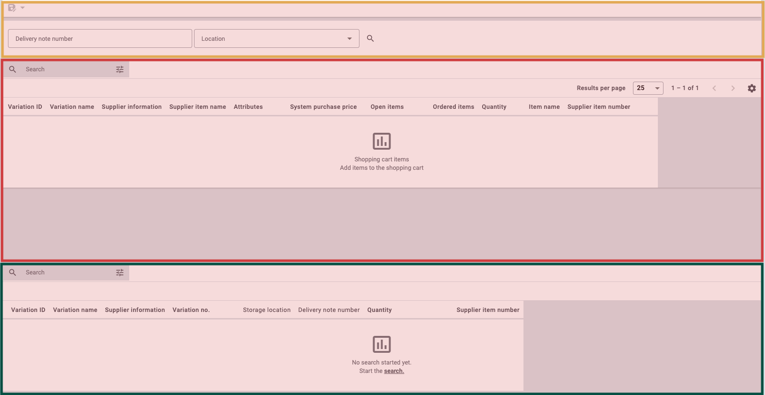Viewport: 765px width, 395px height.
Task: Change Results per page from 25
Action: click(648, 88)
